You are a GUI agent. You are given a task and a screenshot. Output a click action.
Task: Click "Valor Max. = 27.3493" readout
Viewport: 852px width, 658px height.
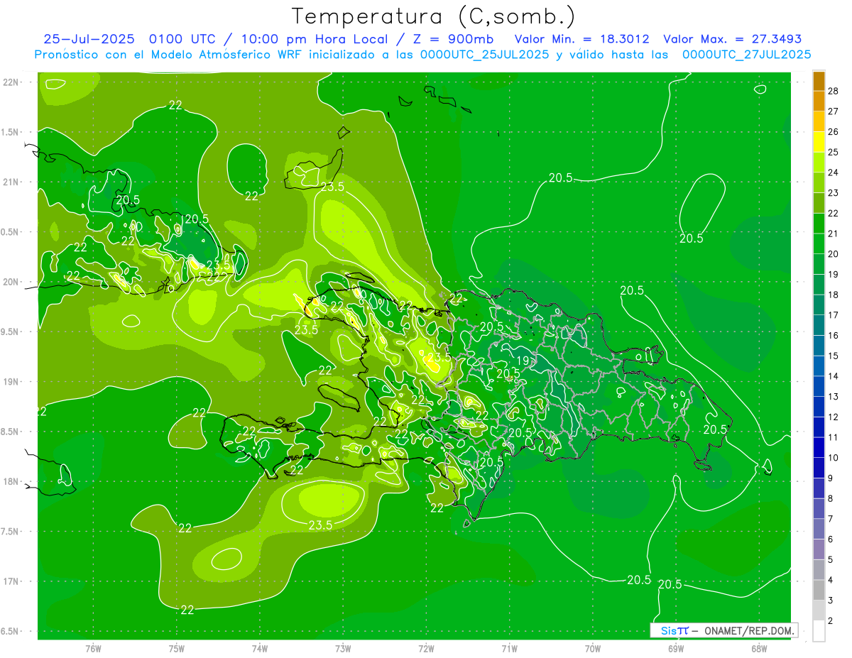pyautogui.click(x=733, y=39)
